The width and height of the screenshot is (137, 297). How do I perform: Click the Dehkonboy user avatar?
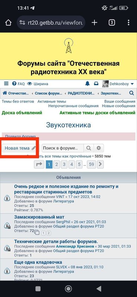click(105, 84)
